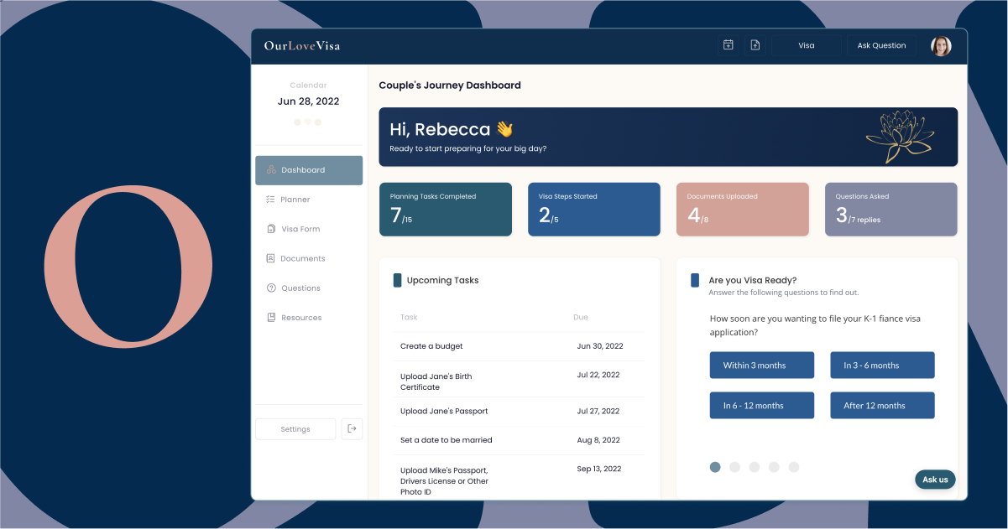Open the 'Create a budget' task
Viewport: 1008px width, 529px height.
(x=431, y=346)
